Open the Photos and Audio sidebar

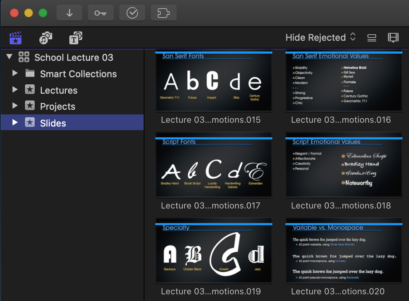pyautogui.click(x=46, y=38)
